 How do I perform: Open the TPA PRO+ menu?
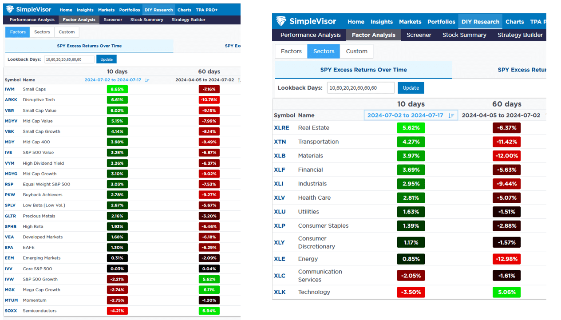pyautogui.click(x=207, y=10)
